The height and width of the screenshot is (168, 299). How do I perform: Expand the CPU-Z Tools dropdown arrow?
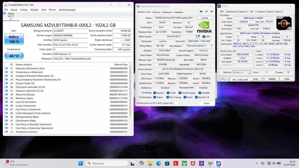tap(263, 79)
